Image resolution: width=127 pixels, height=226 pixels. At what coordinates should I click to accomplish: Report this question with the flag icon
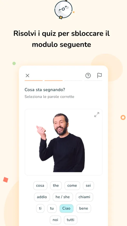99,75
